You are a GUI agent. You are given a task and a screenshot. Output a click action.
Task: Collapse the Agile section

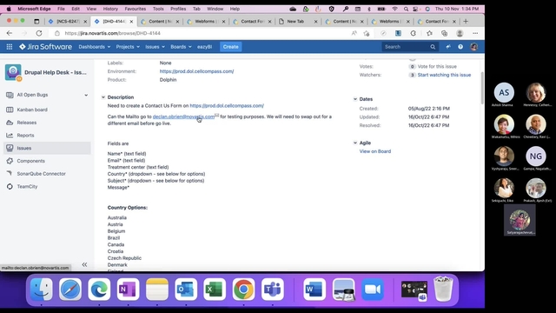tap(355, 143)
